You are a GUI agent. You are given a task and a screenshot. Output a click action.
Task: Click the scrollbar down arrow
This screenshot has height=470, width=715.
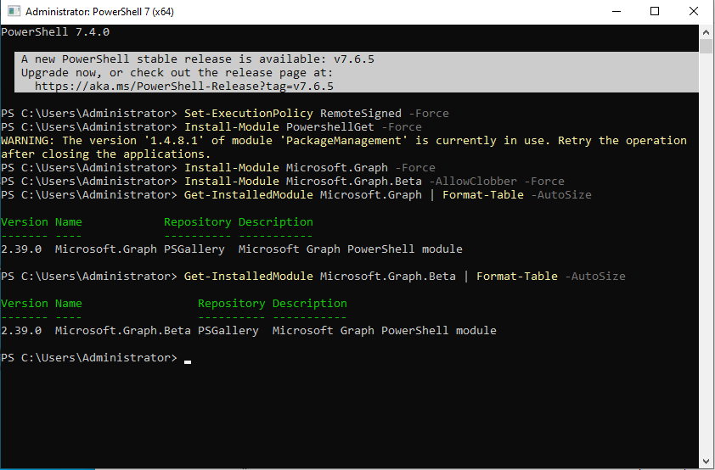[x=706, y=461]
